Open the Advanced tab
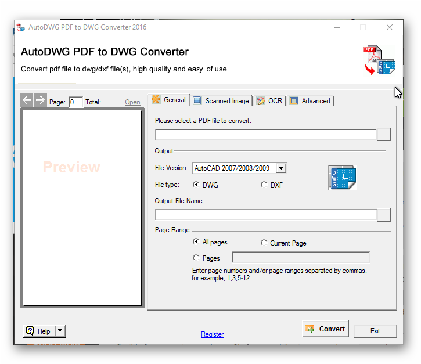421x364 pixels. pyautogui.click(x=311, y=101)
